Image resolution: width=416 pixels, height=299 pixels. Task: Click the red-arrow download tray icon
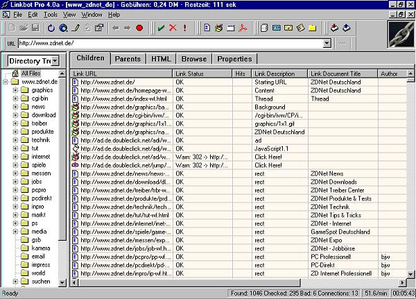click(335, 28)
